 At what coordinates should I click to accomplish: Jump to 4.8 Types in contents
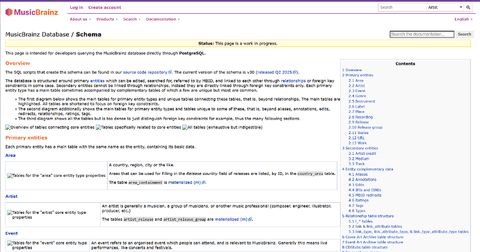point(357,211)
